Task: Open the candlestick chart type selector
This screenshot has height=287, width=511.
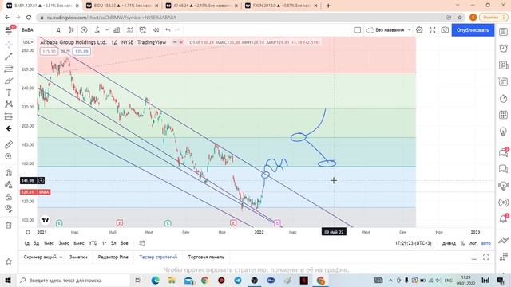Action: pos(71,30)
